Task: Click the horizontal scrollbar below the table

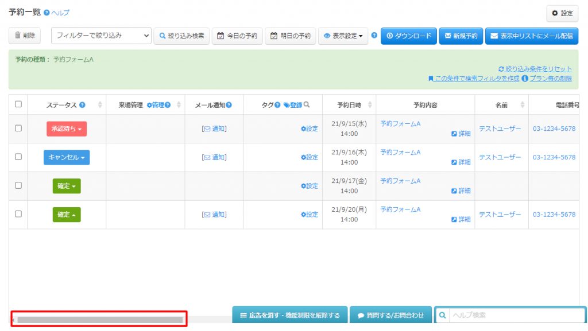Action: [99, 320]
